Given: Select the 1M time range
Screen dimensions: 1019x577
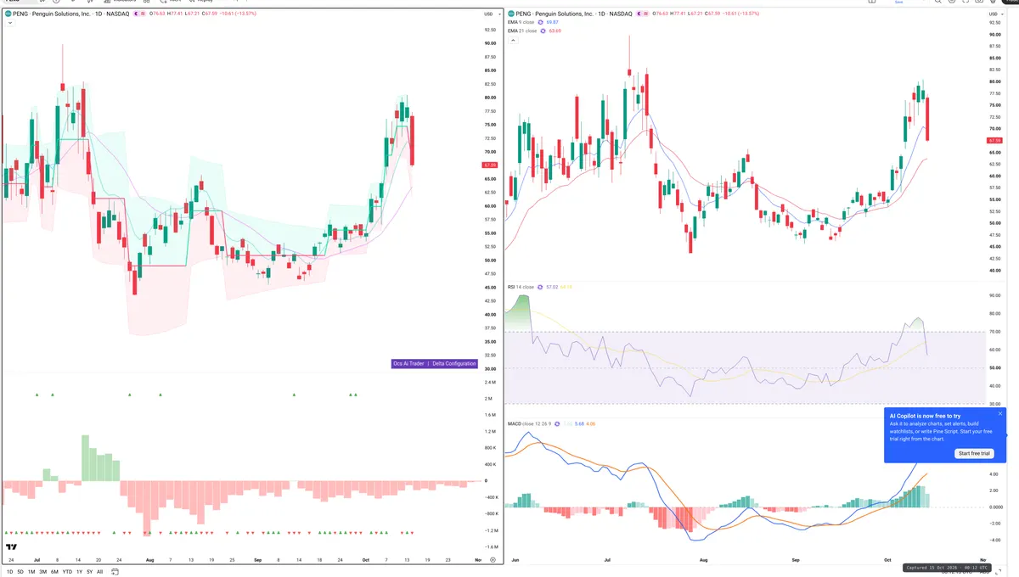Looking at the screenshot, I should tap(31, 572).
